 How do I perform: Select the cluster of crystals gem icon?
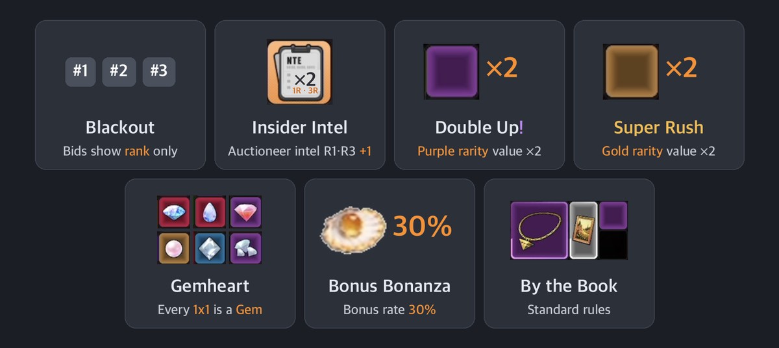(245, 248)
